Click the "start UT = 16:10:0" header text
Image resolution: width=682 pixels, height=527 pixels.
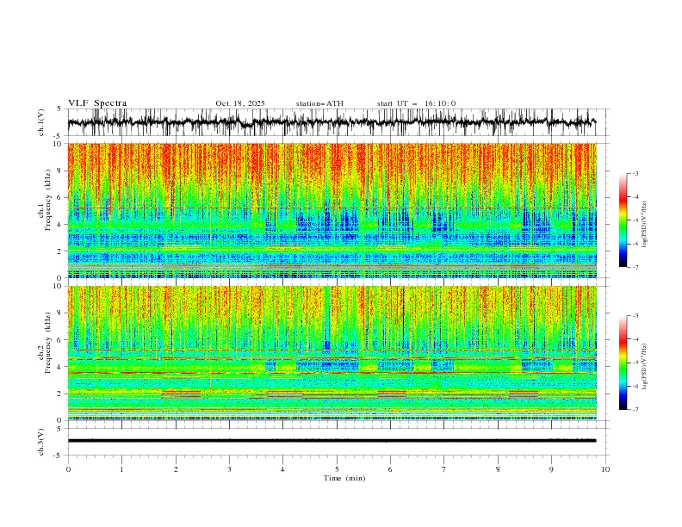point(416,103)
